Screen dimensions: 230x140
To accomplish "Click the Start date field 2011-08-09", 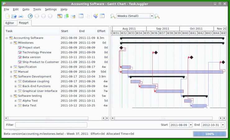I will pyautogui.click(x=179, y=125).
